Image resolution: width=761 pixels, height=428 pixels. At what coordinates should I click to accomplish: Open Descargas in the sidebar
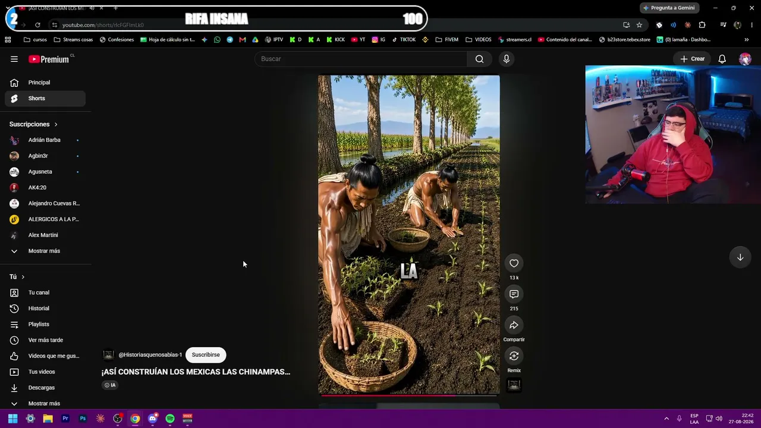click(x=45, y=388)
